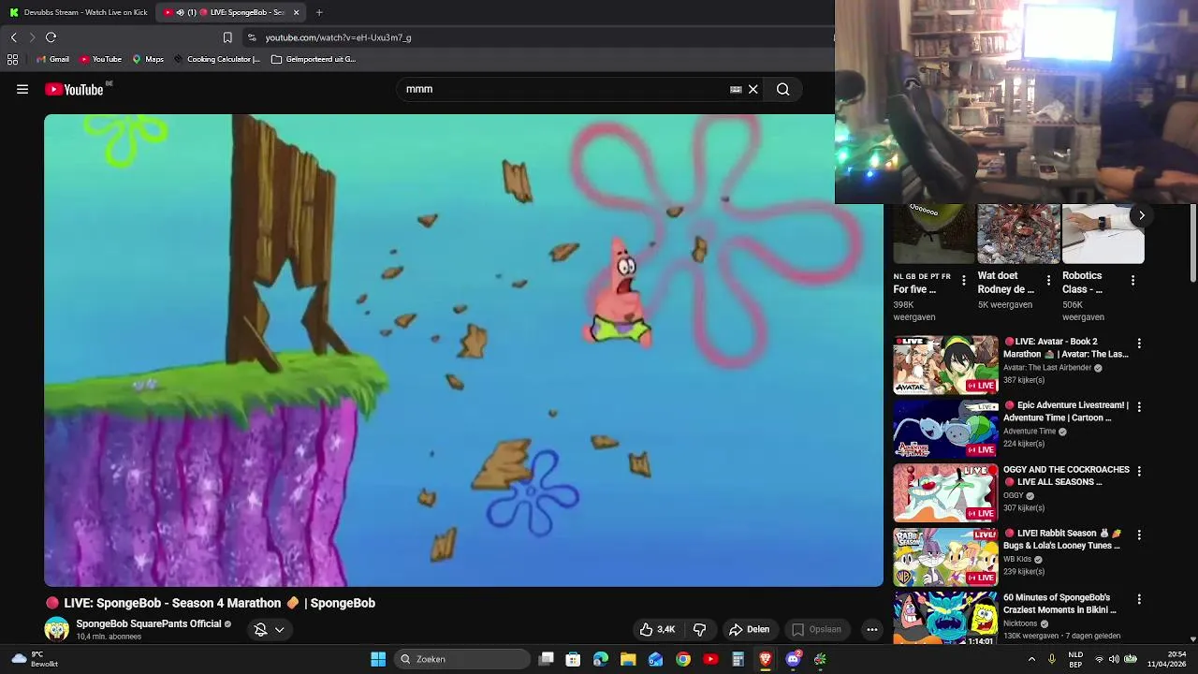Open the Maps bookmark

point(148,59)
